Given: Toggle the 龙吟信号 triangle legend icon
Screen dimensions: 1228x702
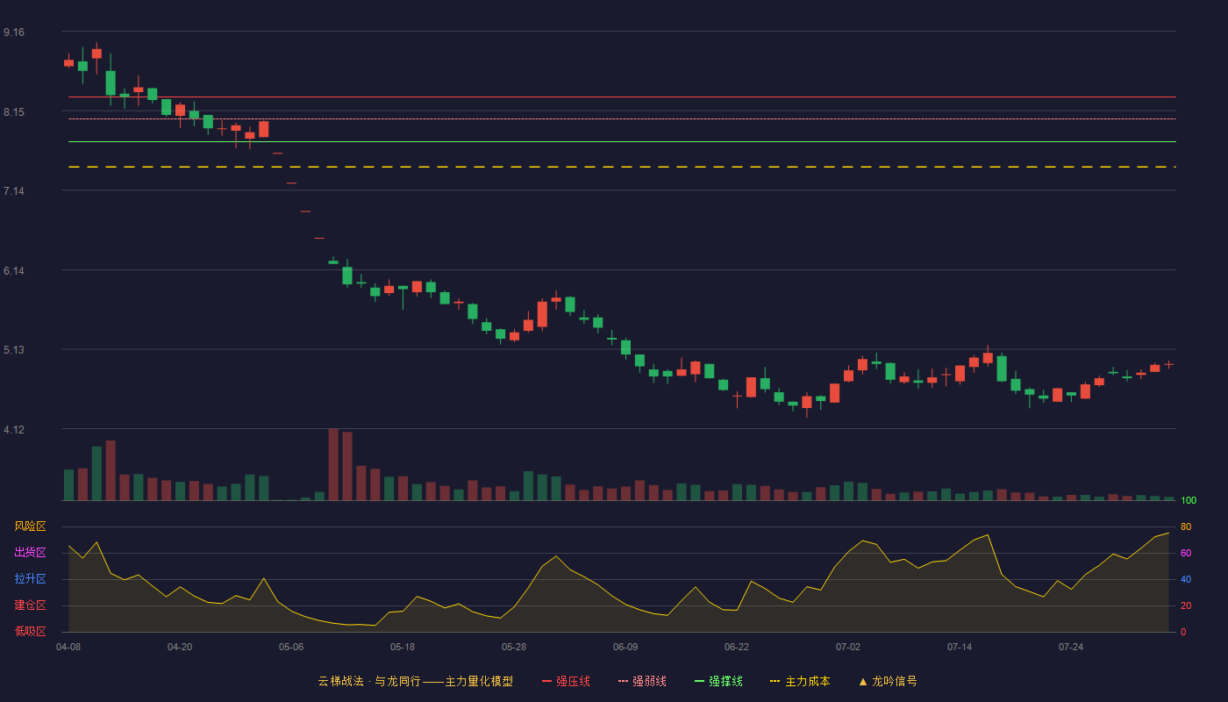Looking at the screenshot, I should pos(862,681).
